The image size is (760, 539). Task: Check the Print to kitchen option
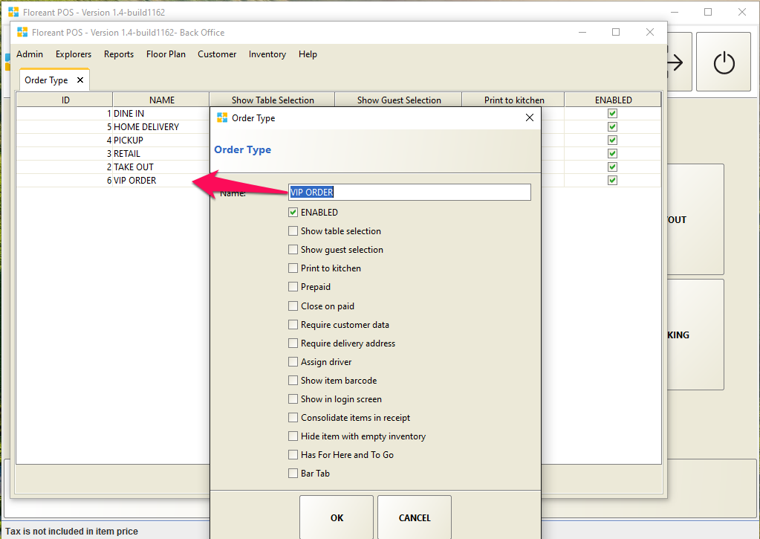click(293, 268)
